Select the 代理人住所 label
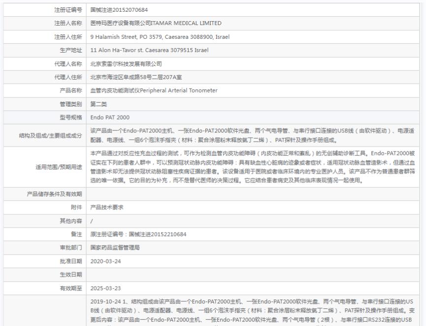The height and width of the screenshot is (326, 426). [x=68, y=77]
